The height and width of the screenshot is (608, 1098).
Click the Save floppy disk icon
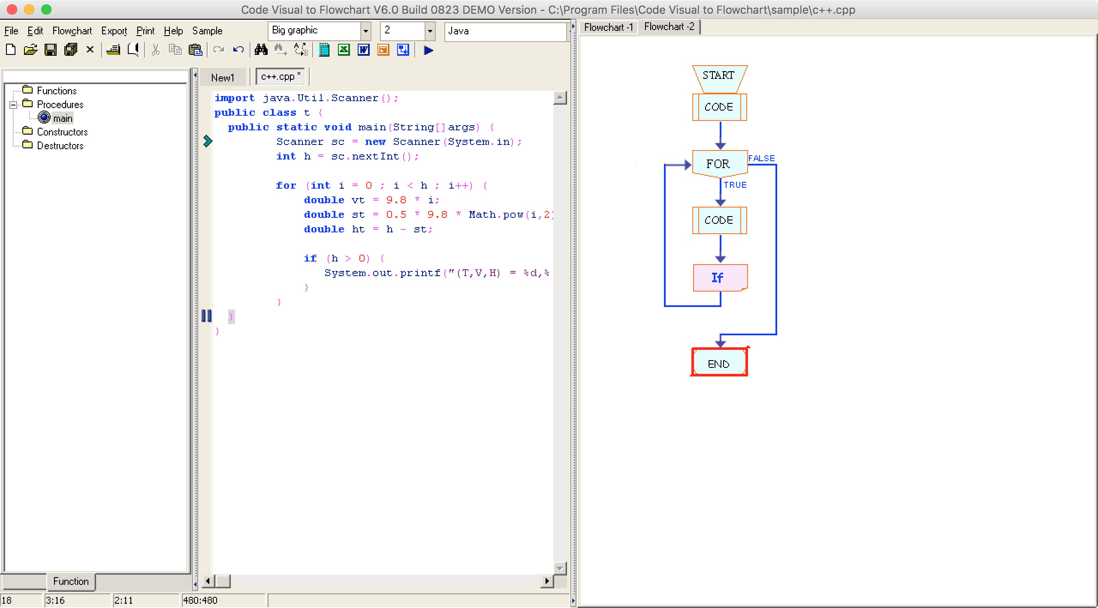coord(51,50)
